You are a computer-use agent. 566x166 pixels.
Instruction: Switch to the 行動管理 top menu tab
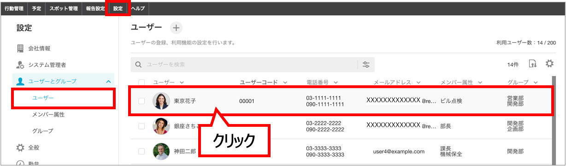tap(14, 8)
